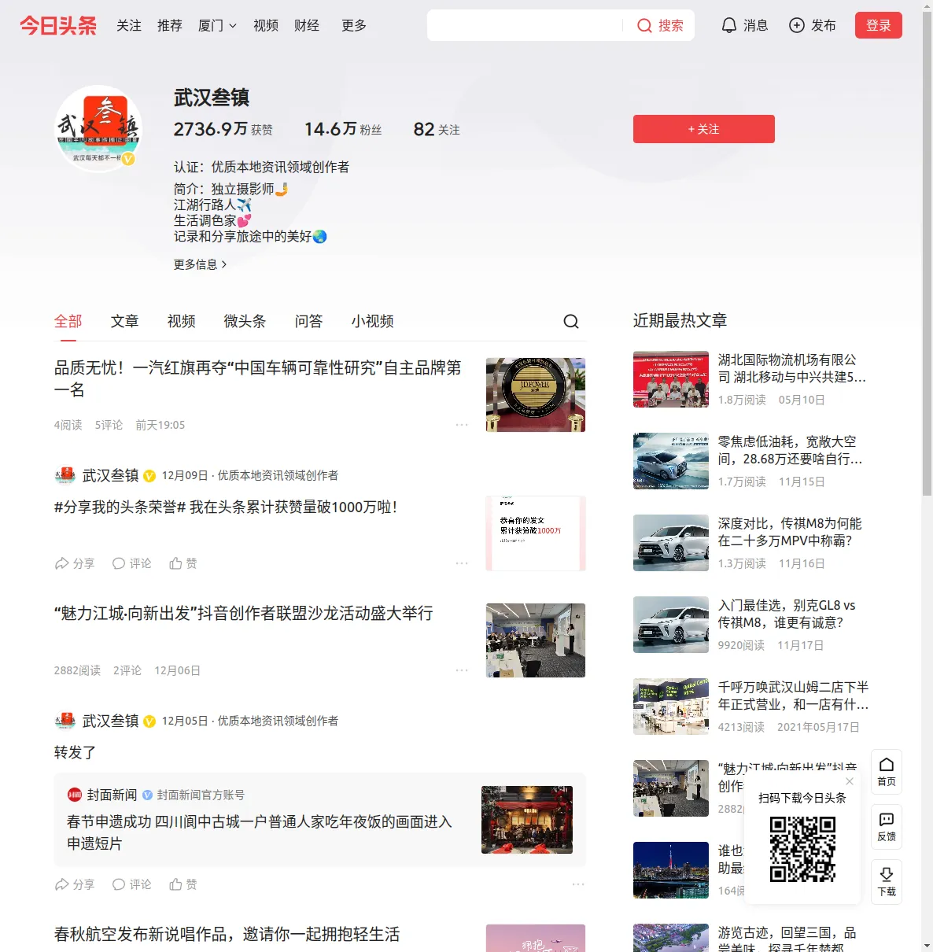933x952 pixels.
Task: Open the 推荐 nav item
Action: 170,25
